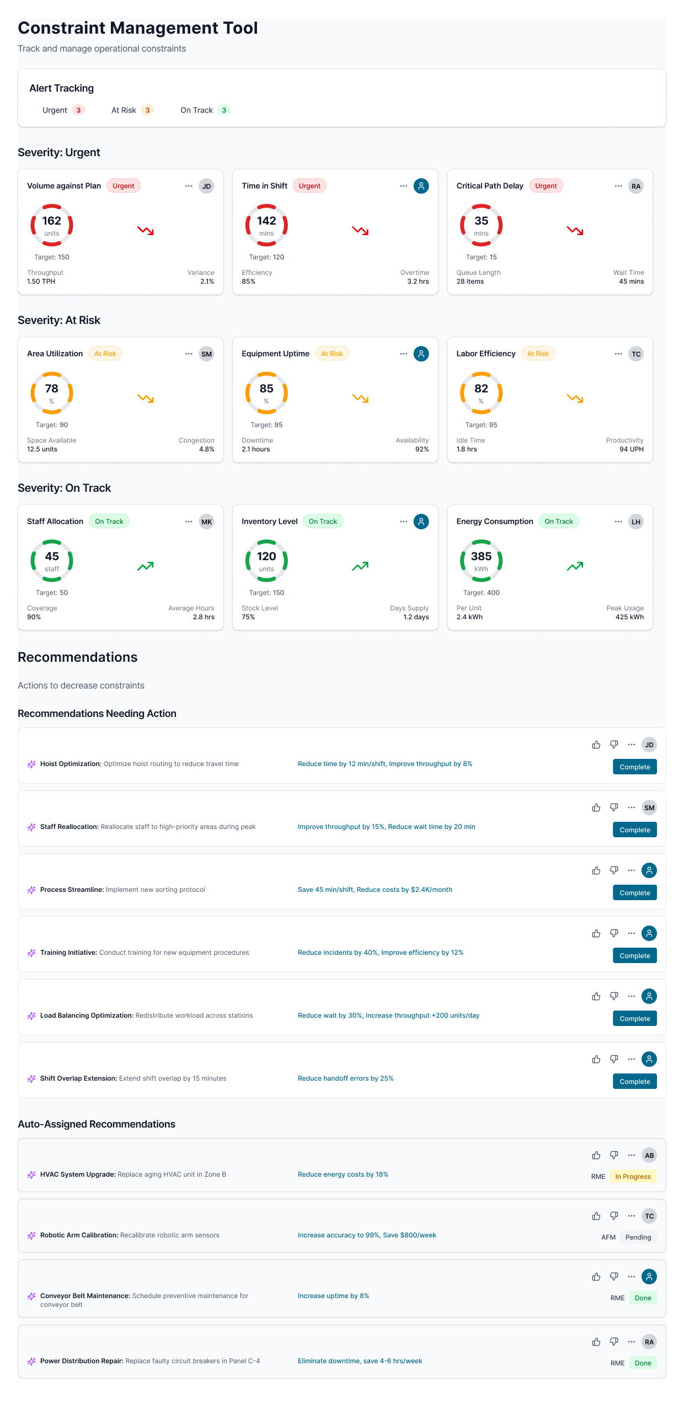Click the sparkle icon beside Hoist Optimization
The image size is (684, 1414).
tap(31, 764)
